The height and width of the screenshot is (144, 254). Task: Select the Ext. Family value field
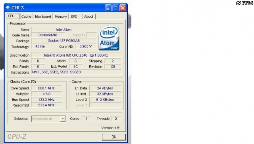point(38,67)
